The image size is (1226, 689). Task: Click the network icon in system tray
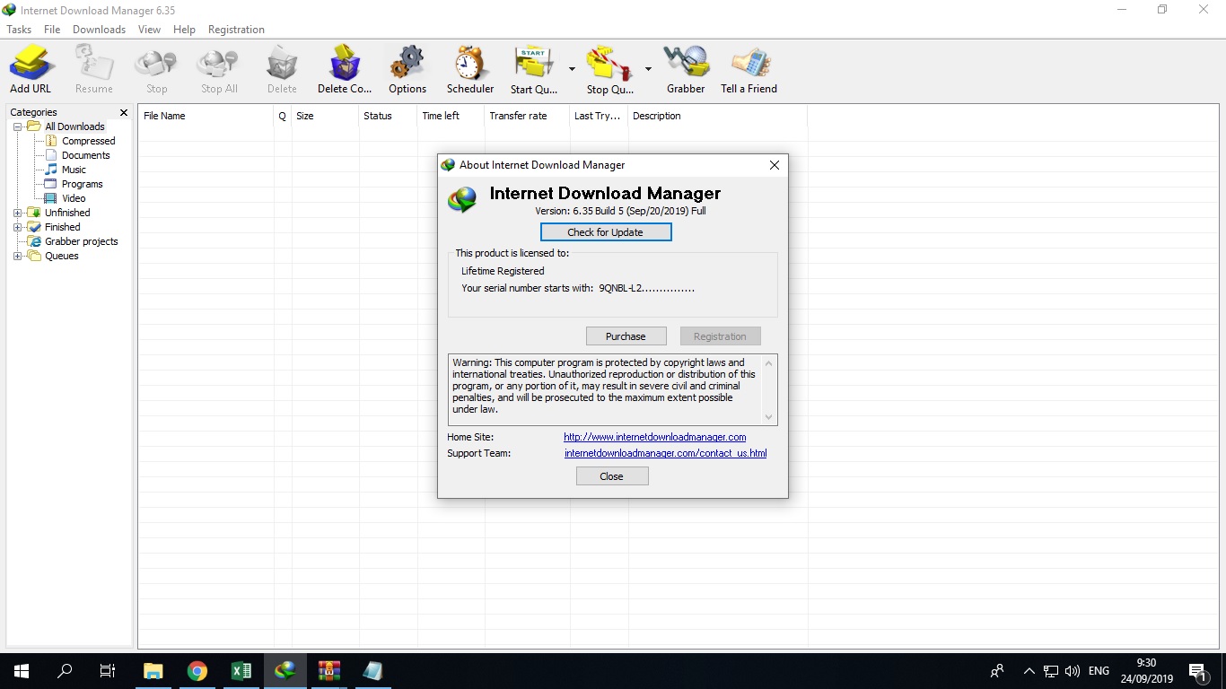coord(1050,671)
